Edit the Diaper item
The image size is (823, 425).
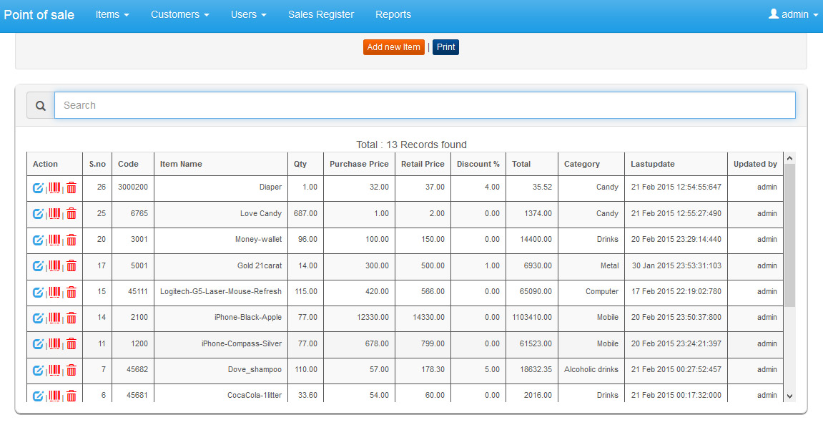[x=38, y=187]
